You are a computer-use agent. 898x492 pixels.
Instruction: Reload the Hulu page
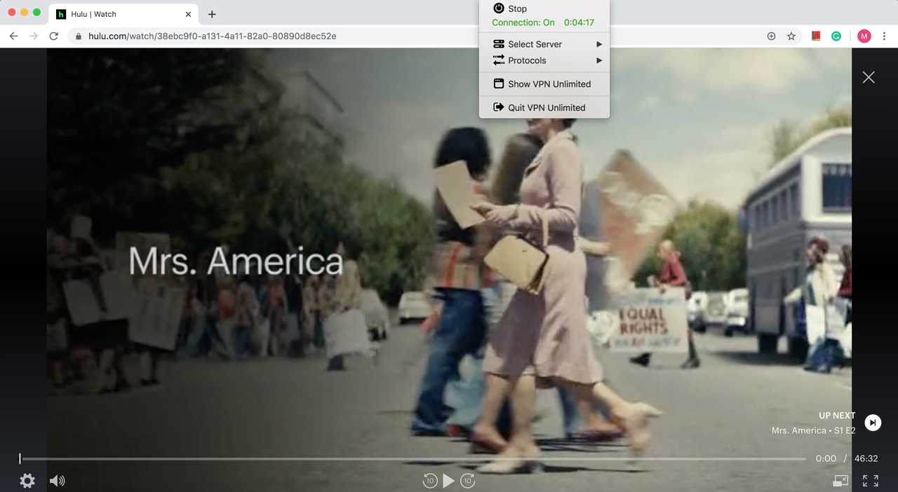tap(53, 36)
